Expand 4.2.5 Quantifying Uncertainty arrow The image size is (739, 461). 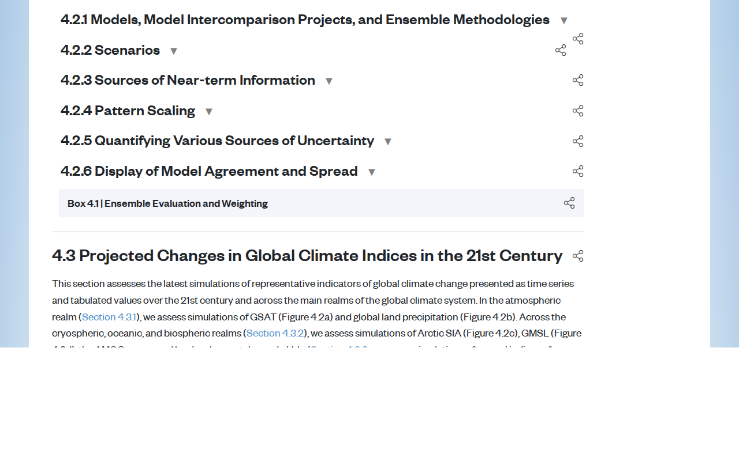pos(388,142)
